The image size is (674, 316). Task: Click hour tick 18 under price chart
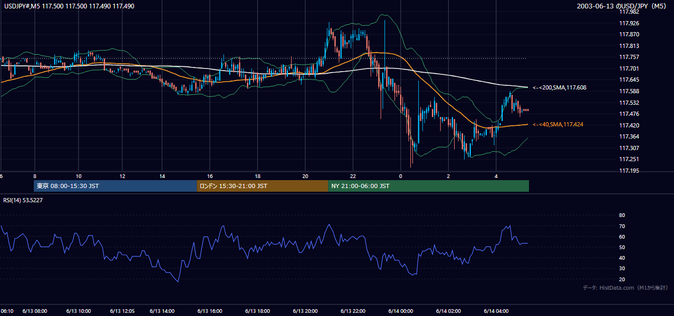click(257, 176)
